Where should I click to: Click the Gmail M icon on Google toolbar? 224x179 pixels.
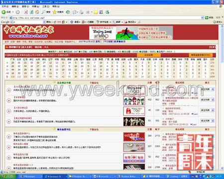[59, 22]
